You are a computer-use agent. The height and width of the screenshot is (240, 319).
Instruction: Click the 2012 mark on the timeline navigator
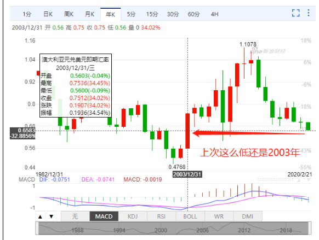coord(244,230)
